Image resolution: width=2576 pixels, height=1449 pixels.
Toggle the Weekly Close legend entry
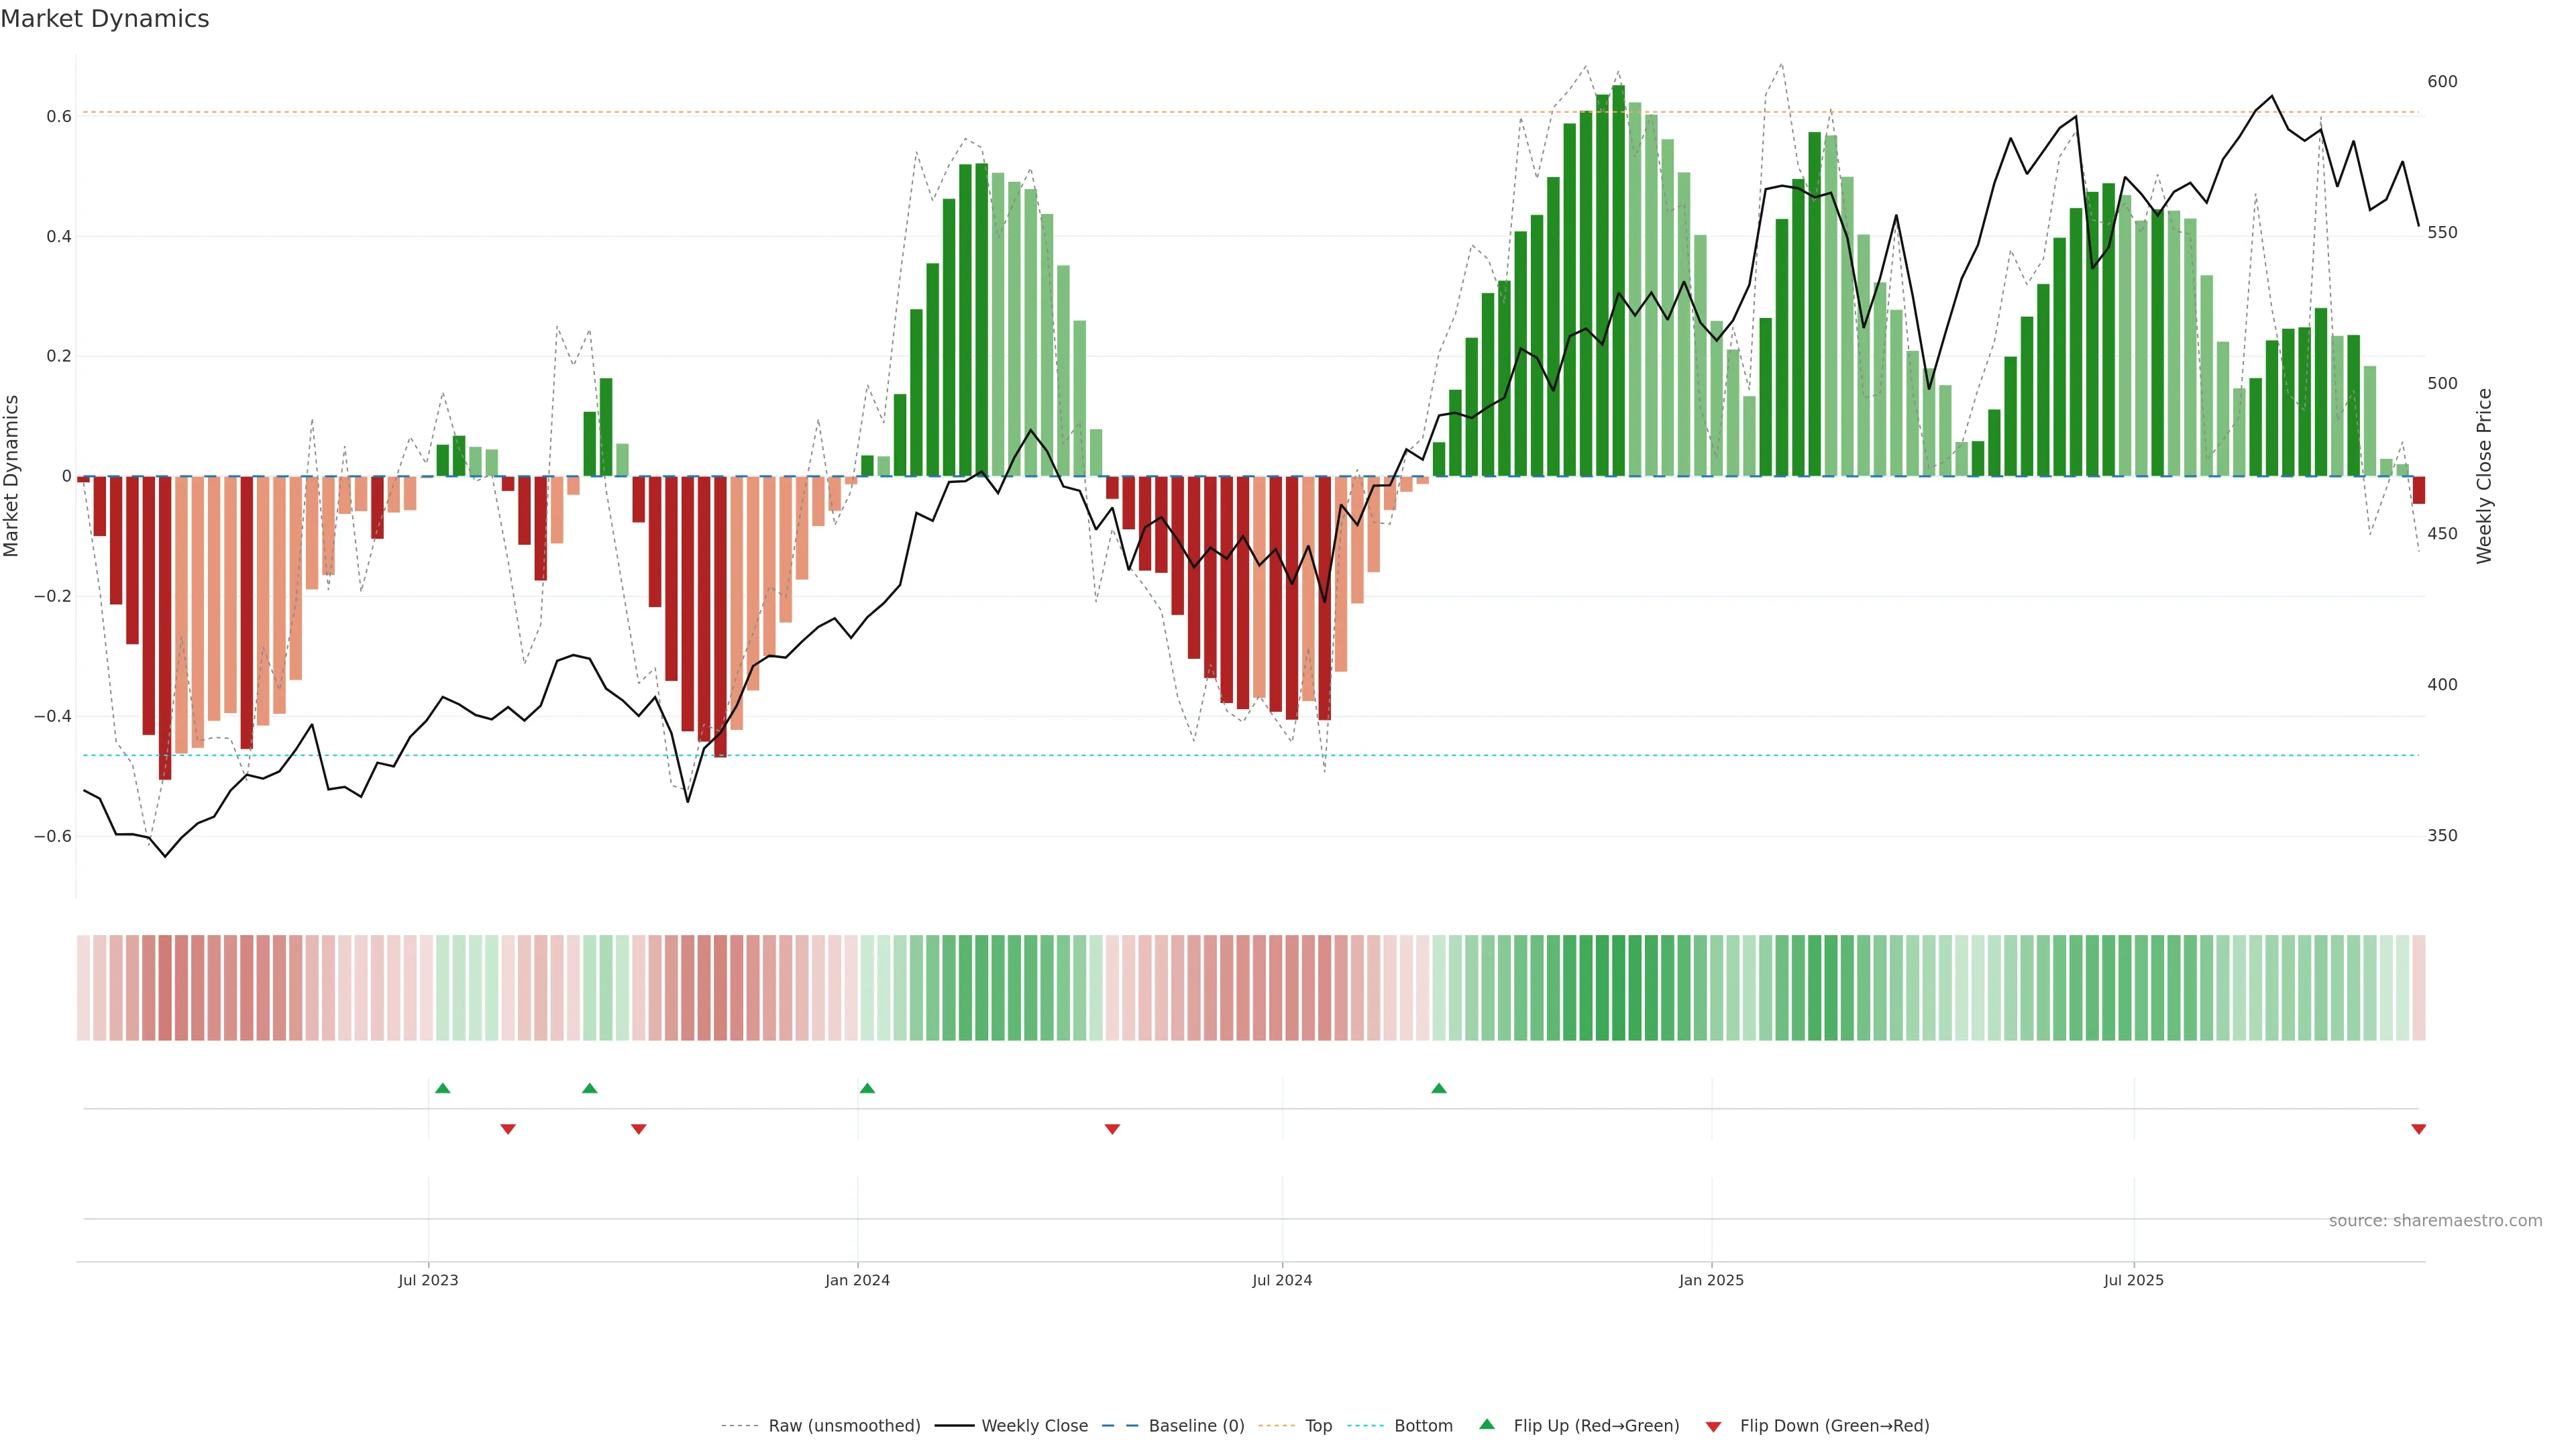click(x=1034, y=1426)
